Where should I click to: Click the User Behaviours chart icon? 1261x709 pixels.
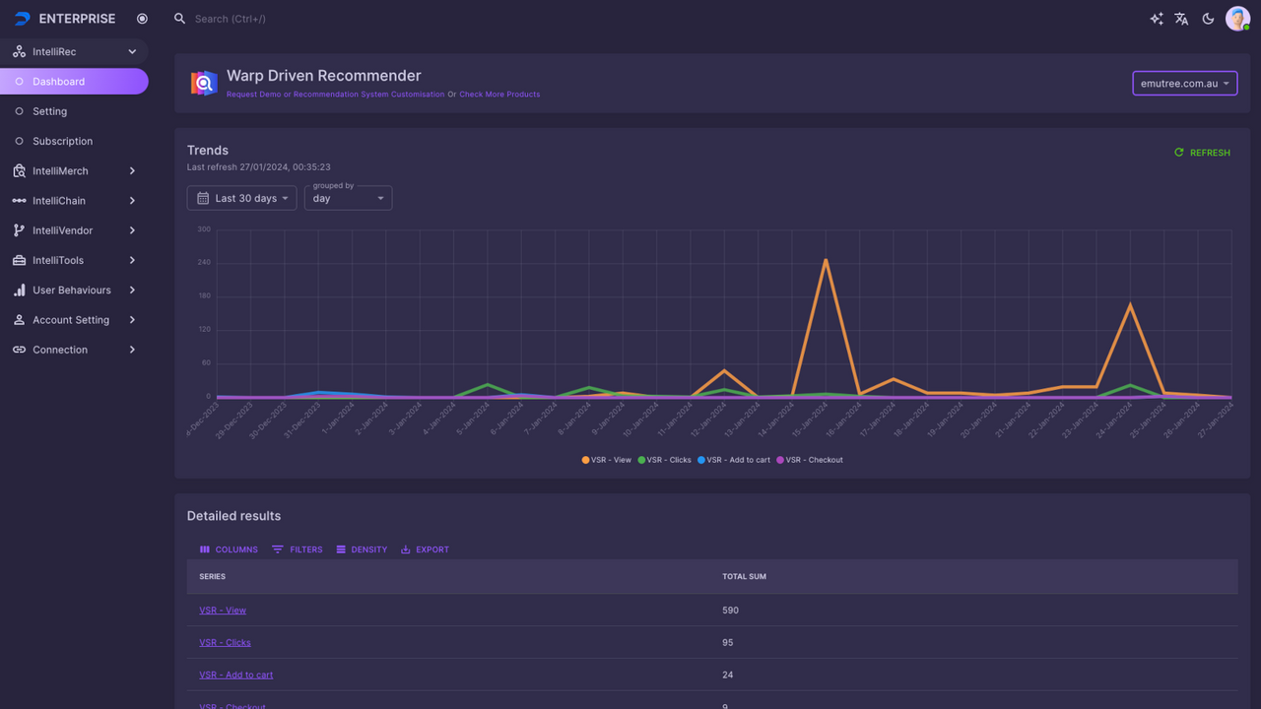(x=19, y=290)
